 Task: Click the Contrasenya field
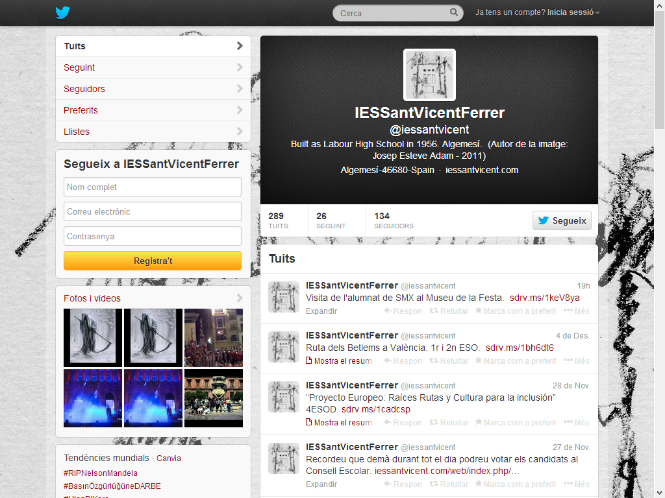coord(153,236)
